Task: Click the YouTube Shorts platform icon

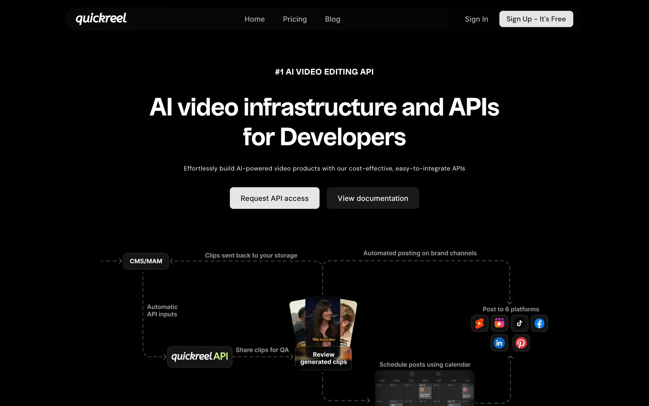Action: 480,323
